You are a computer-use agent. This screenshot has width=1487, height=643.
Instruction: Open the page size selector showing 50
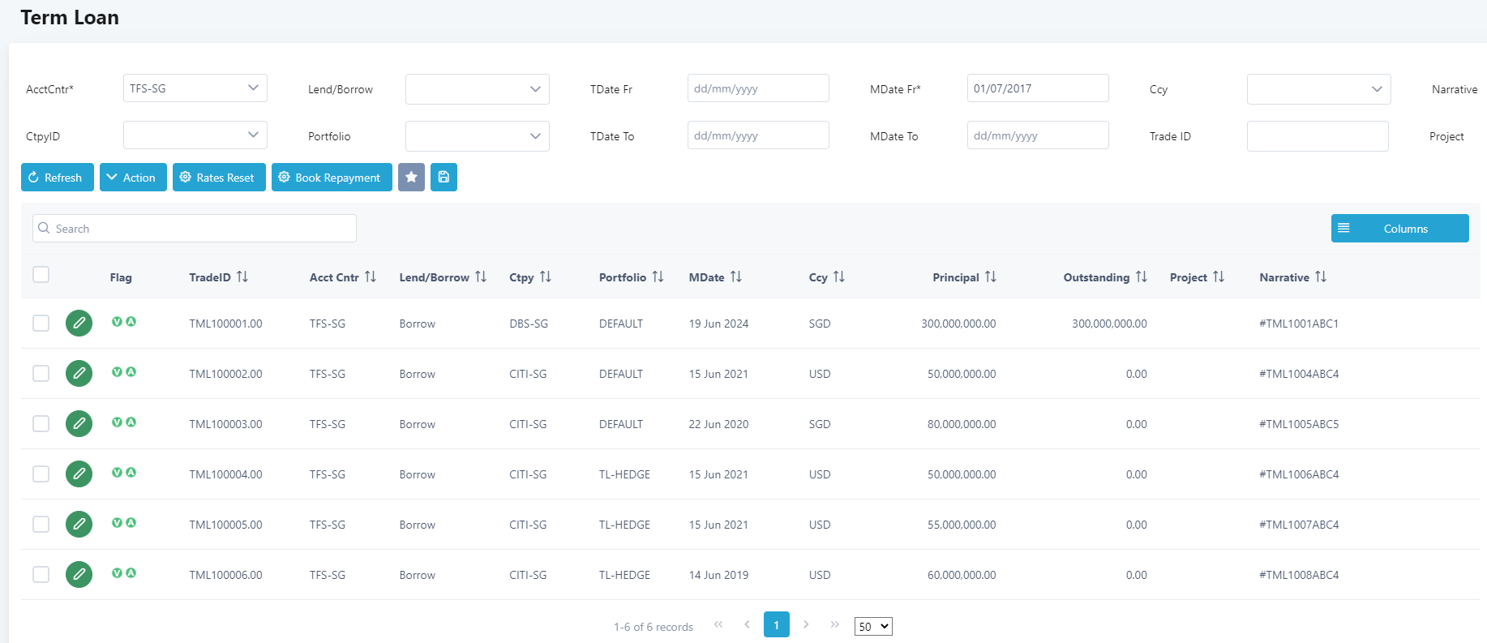[873, 627]
